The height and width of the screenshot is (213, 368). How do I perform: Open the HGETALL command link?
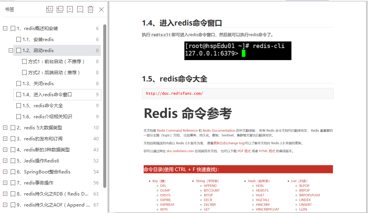pos(262,200)
